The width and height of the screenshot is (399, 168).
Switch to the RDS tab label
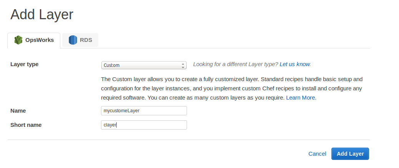click(86, 40)
